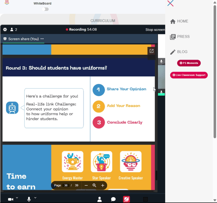Click the page number field showing 36
This screenshot has height=203, width=217.
click(66, 185)
